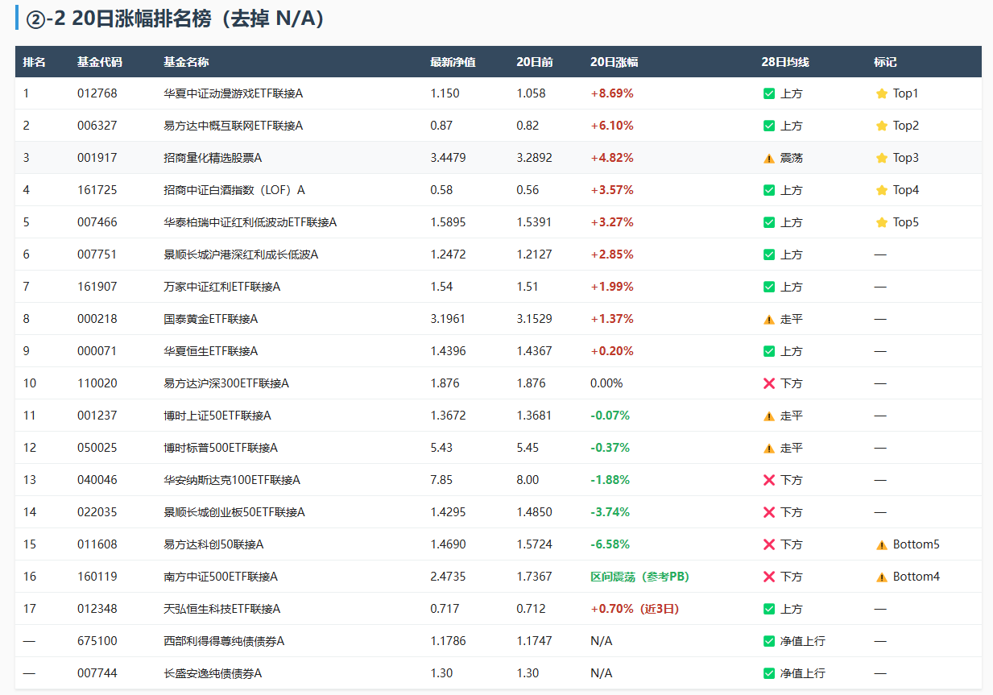Click the star icon next to Top1
Screen dimensions: 993x695
click(882, 93)
